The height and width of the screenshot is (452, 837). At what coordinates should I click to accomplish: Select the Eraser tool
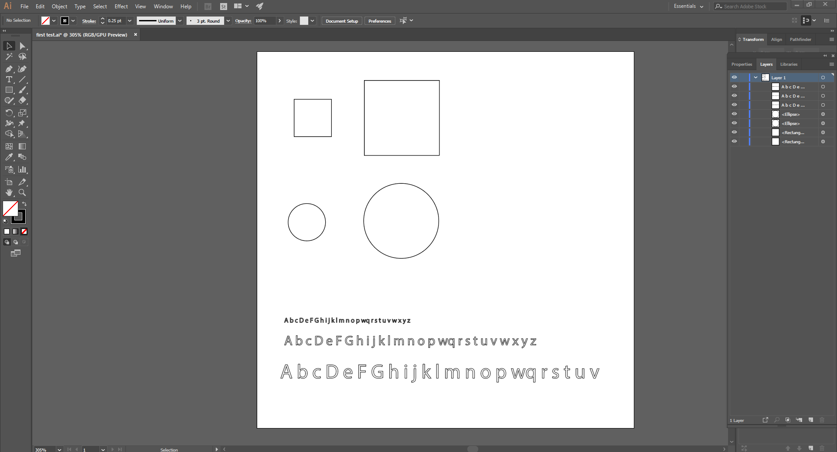tap(22, 100)
